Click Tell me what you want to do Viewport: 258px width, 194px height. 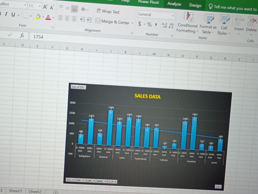point(233,8)
